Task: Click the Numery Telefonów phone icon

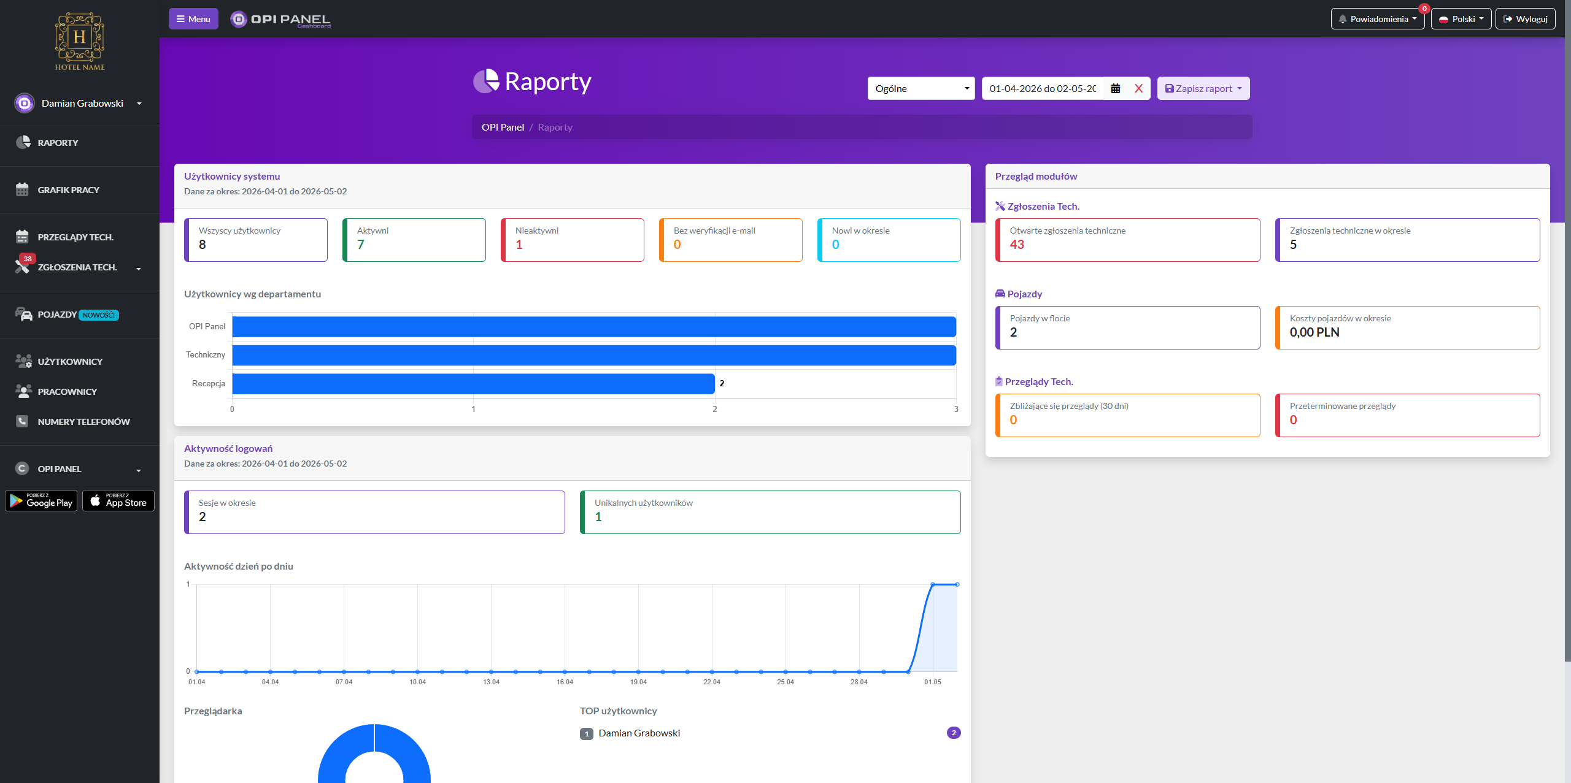Action: [x=22, y=421]
